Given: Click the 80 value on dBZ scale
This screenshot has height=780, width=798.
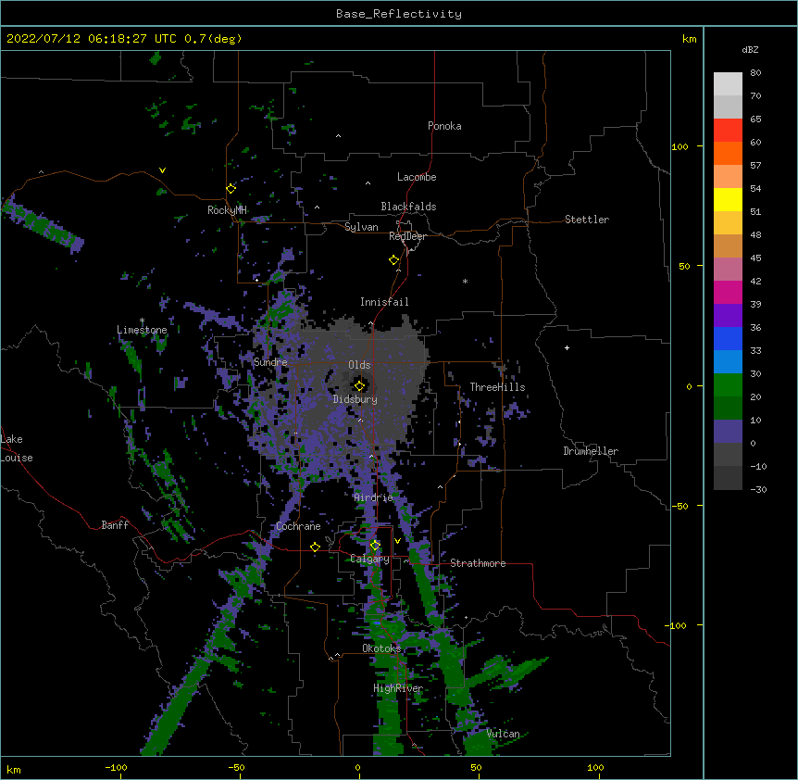Looking at the screenshot, I should point(755,73).
